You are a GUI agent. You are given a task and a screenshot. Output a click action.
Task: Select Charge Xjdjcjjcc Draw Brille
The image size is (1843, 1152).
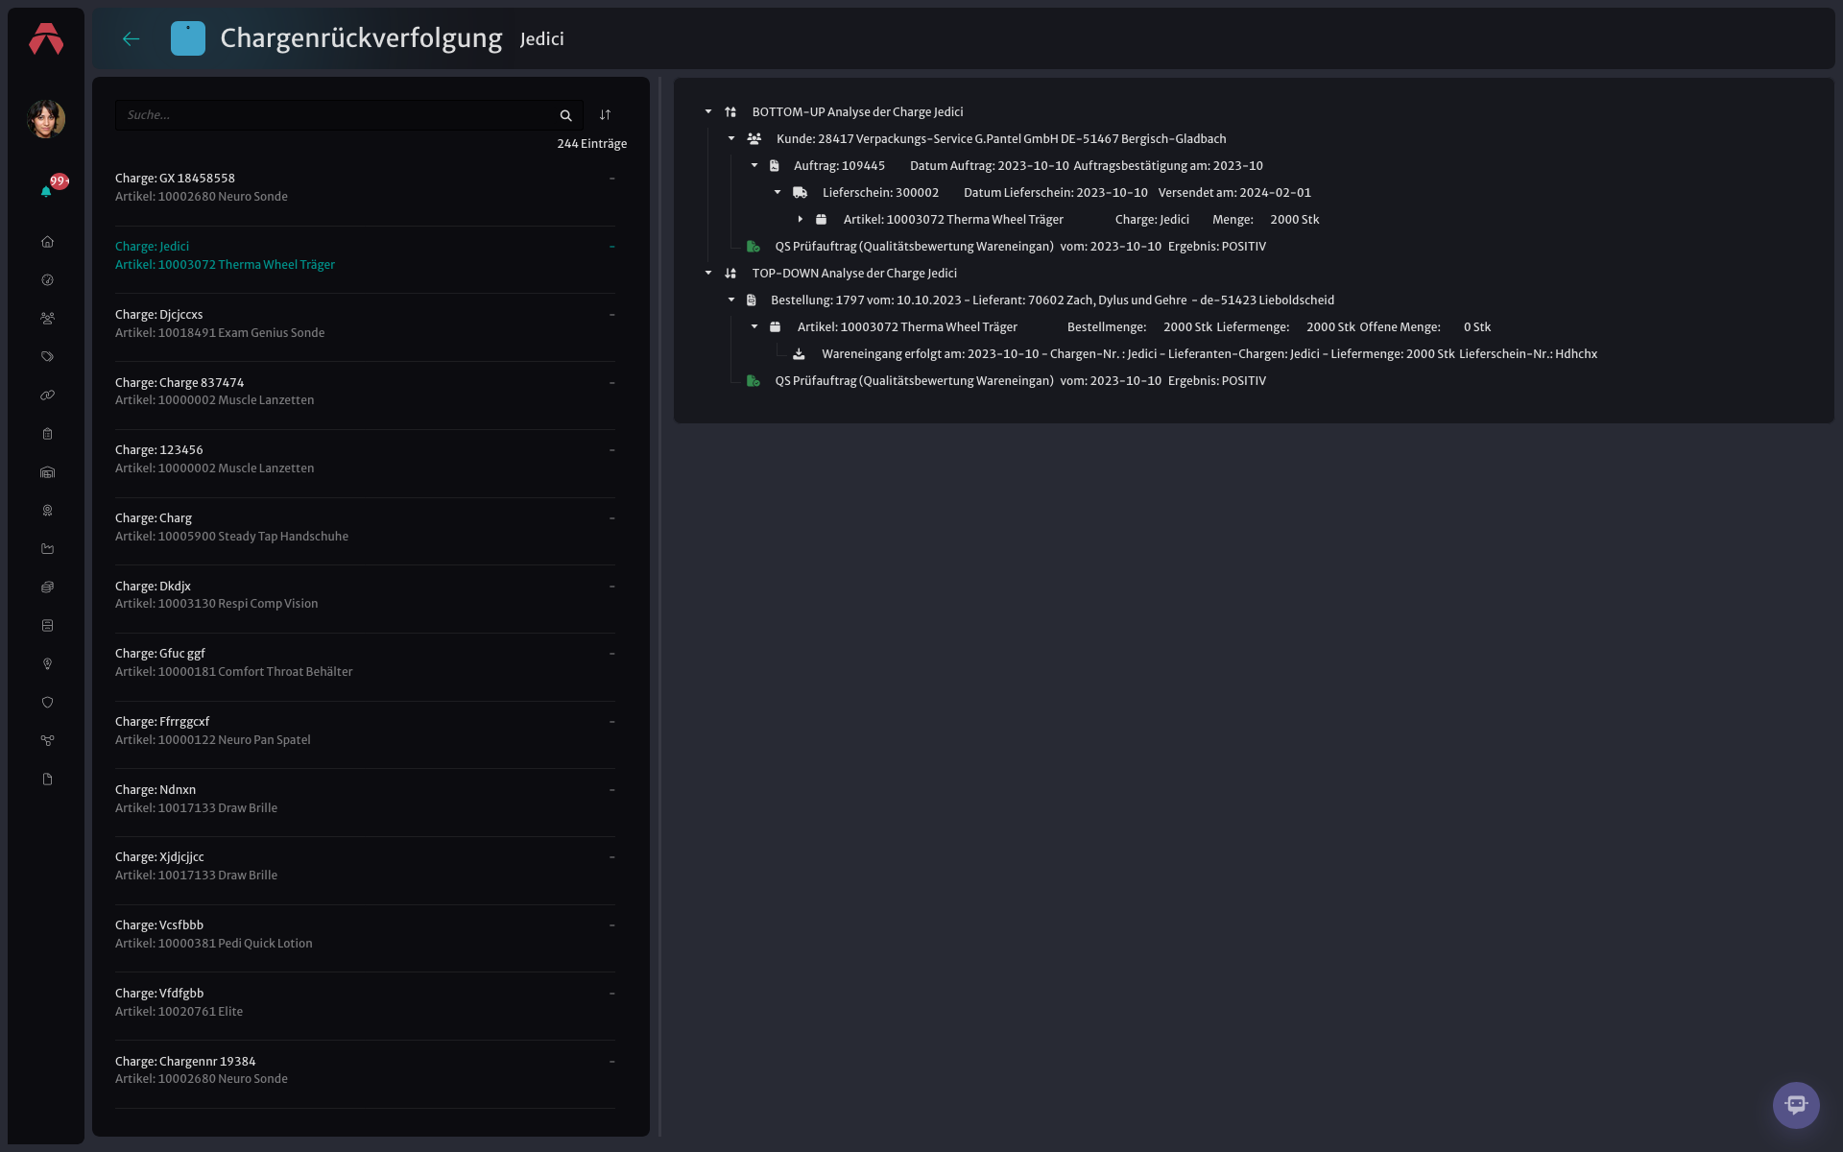coord(365,866)
